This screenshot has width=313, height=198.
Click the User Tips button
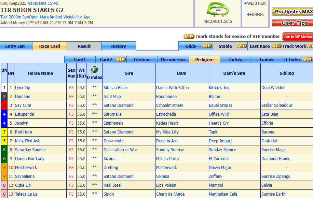pyautogui.click(x=292, y=23)
